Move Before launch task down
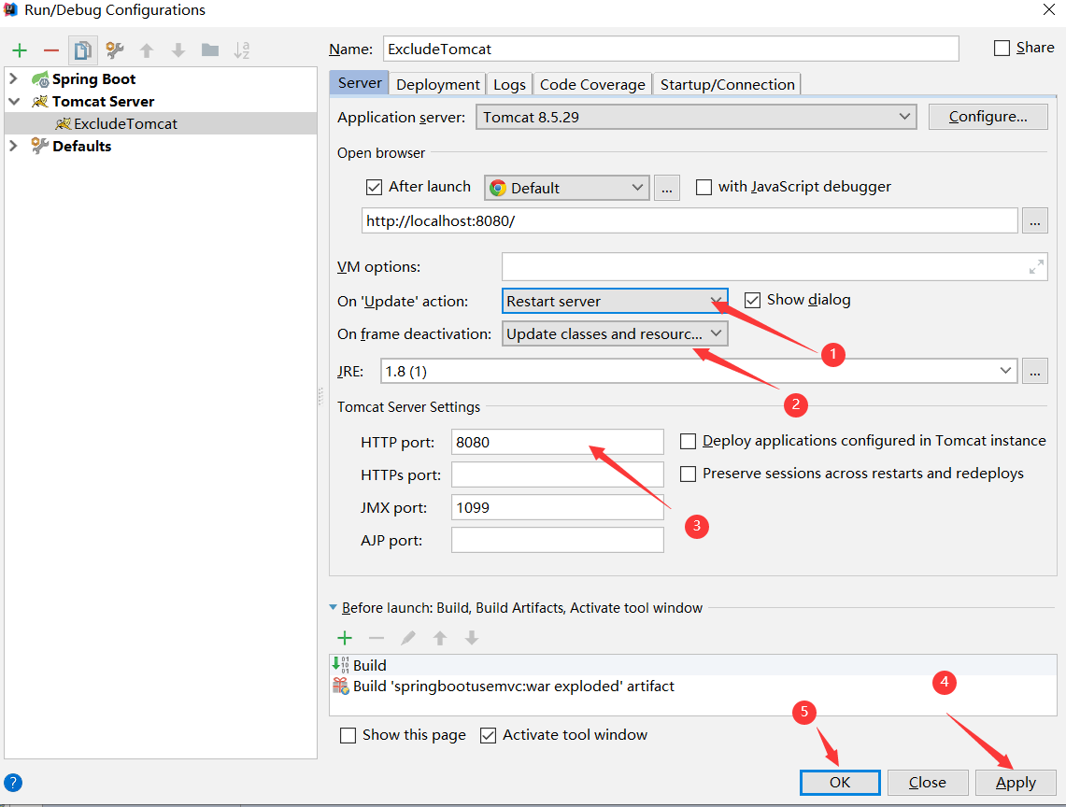 [472, 638]
